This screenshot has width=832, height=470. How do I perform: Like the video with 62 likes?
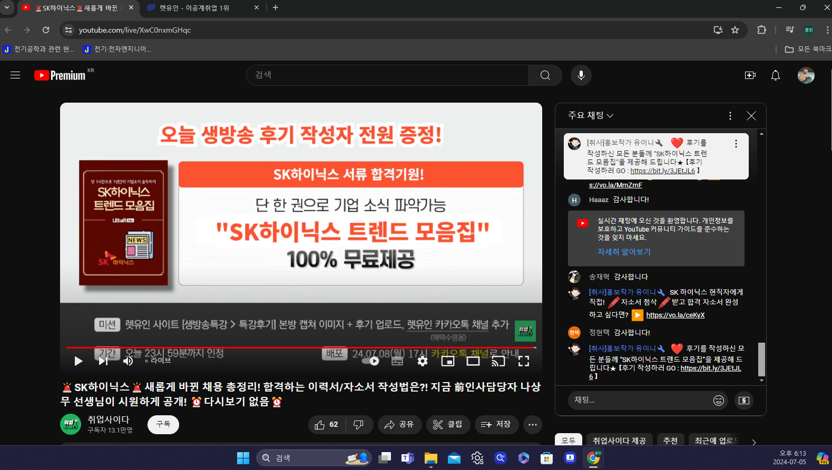point(327,425)
